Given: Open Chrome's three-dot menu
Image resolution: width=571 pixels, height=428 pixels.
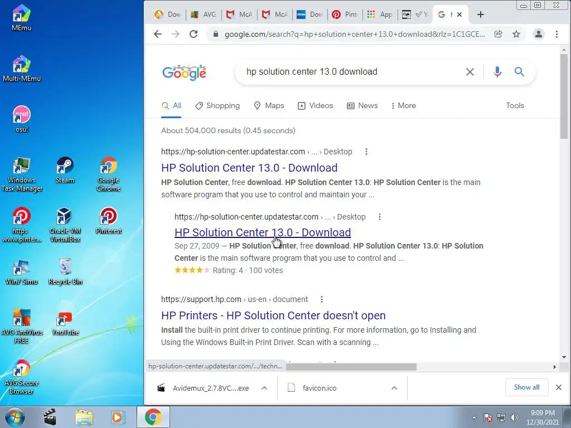Looking at the screenshot, I should (557, 34).
